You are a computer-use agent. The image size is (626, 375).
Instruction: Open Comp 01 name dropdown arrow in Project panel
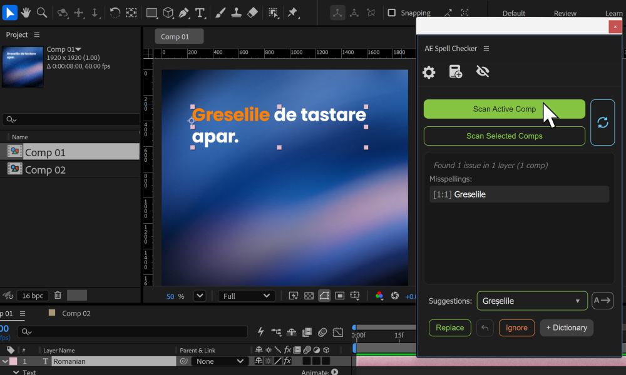point(78,49)
